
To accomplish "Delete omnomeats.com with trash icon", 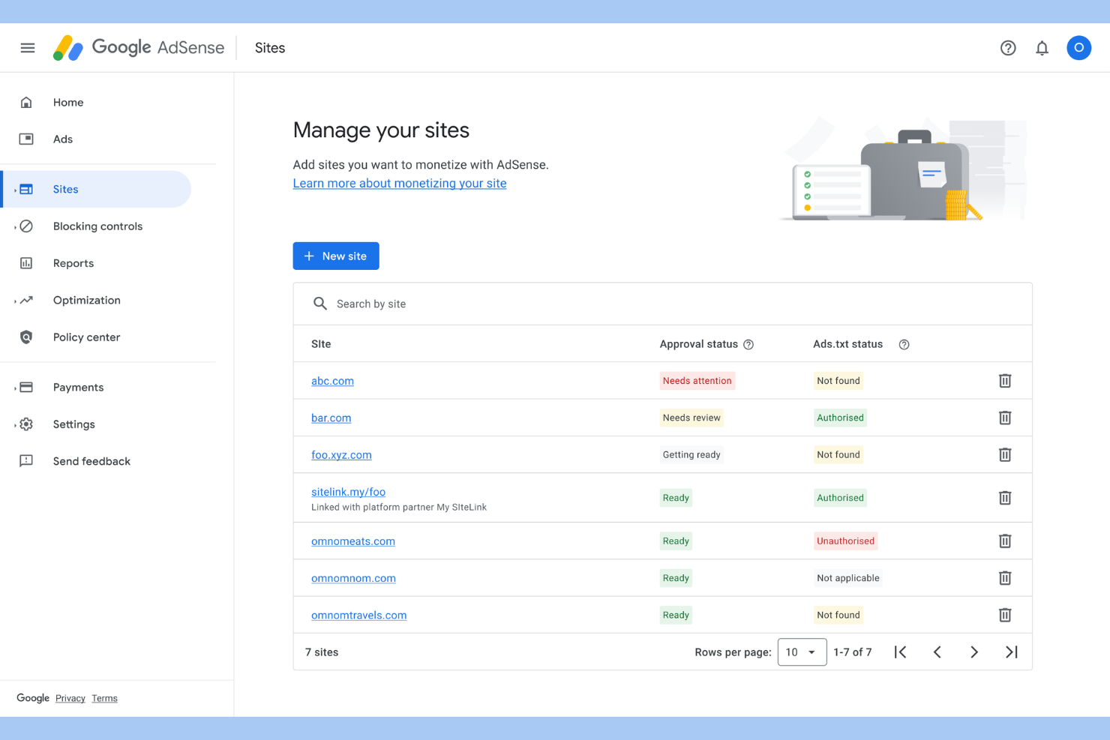I will point(1005,541).
